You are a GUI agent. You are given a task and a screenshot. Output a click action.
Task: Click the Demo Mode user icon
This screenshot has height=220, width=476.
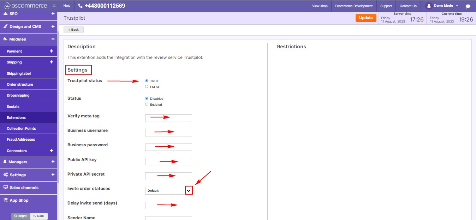428,5
